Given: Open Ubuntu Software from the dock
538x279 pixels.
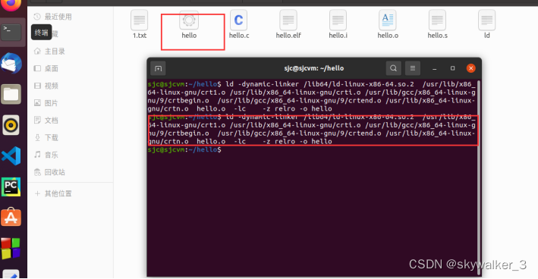Looking at the screenshot, I should click(11, 217).
